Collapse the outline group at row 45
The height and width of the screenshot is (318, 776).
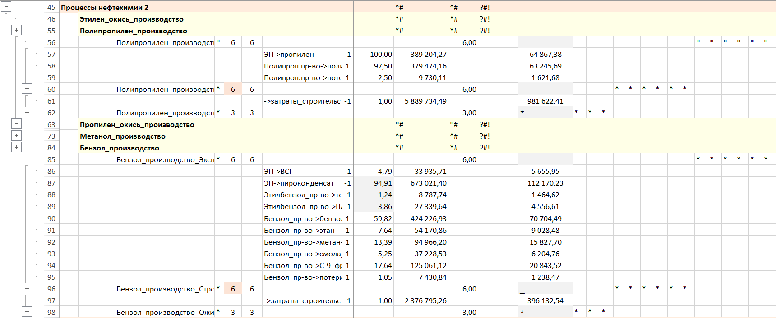[6, 7]
